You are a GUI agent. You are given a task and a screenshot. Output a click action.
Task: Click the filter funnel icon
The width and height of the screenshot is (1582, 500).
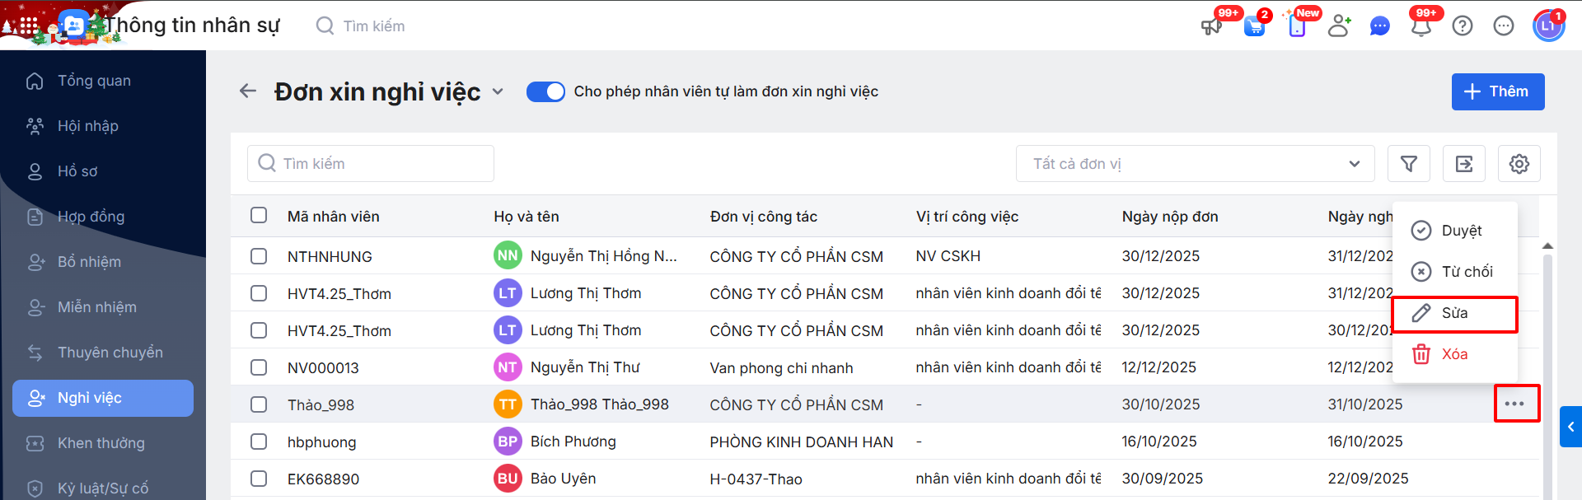[x=1408, y=164]
